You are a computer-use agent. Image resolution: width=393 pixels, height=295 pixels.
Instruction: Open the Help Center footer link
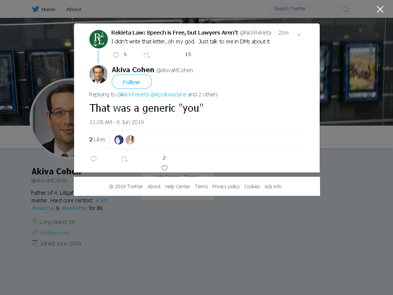(x=177, y=187)
